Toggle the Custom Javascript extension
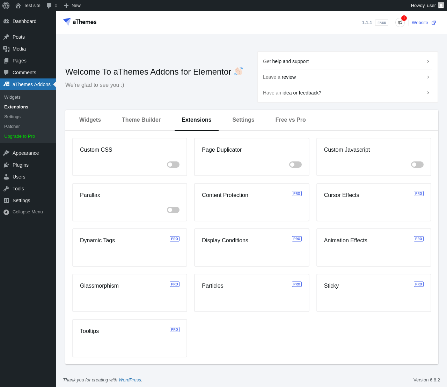The width and height of the screenshot is (447, 387). [x=417, y=165]
